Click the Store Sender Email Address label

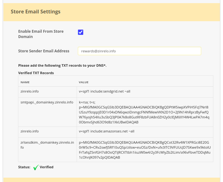(x=44, y=51)
